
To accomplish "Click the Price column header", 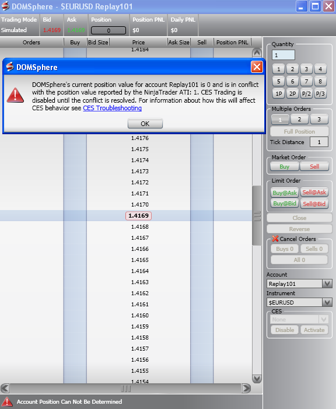I will point(138,42).
